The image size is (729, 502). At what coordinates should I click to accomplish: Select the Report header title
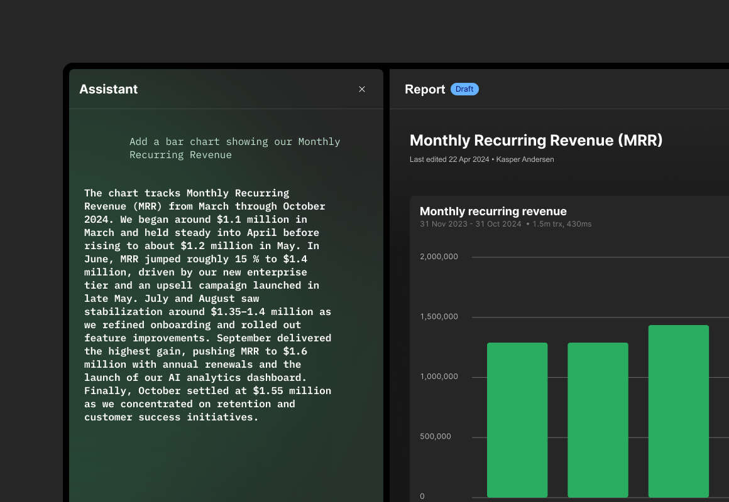(x=425, y=89)
